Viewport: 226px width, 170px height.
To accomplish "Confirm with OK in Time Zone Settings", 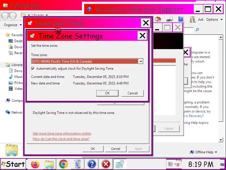I will [107, 93].
